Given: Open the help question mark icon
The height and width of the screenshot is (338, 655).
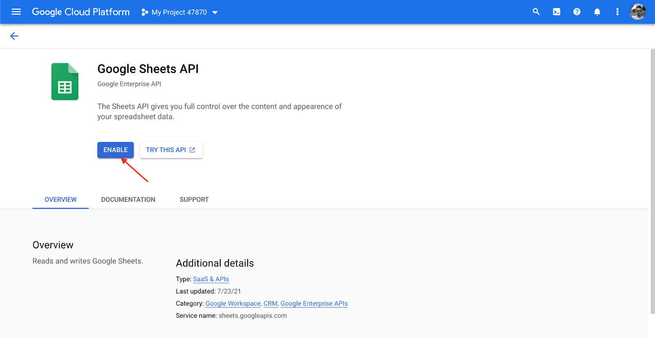Looking at the screenshot, I should click(x=577, y=12).
